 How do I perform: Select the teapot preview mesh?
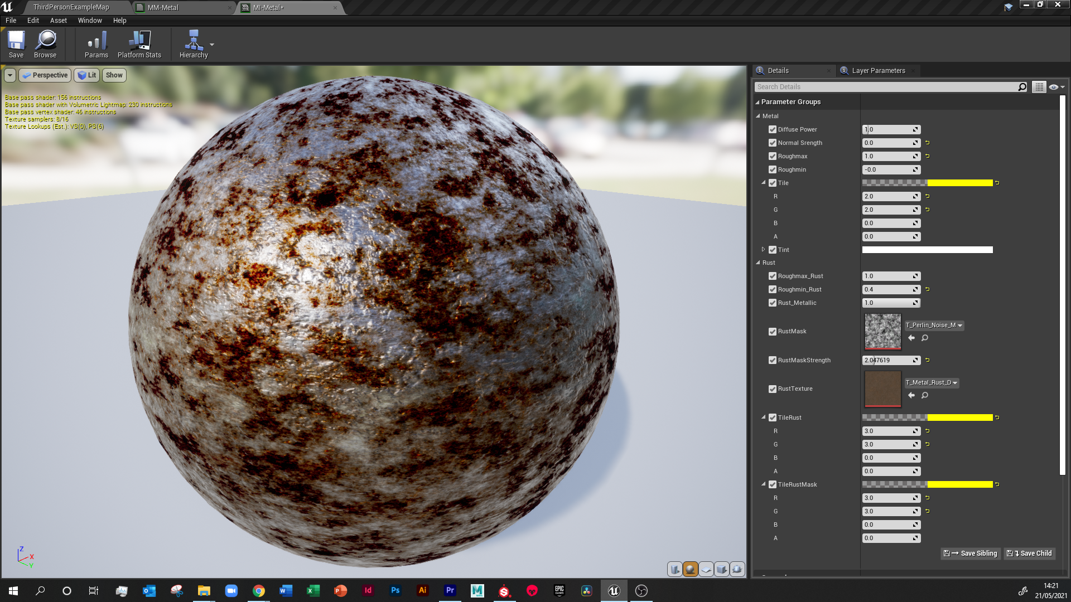point(737,569)
